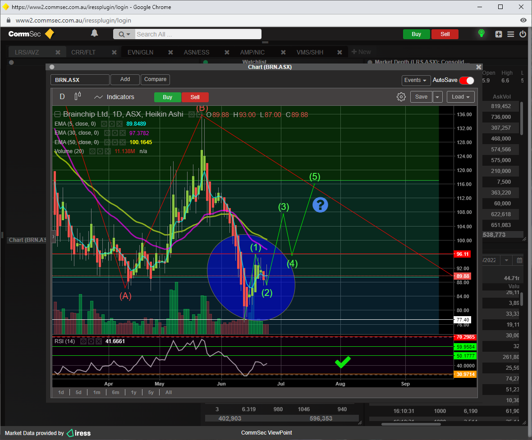Open settings for EMA (50, close, 0)

(115, 142)
